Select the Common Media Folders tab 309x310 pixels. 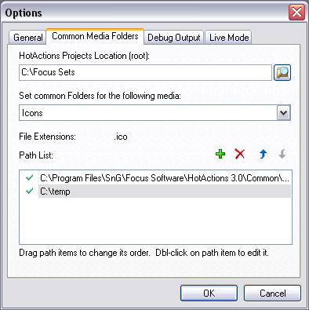[95, 36]
